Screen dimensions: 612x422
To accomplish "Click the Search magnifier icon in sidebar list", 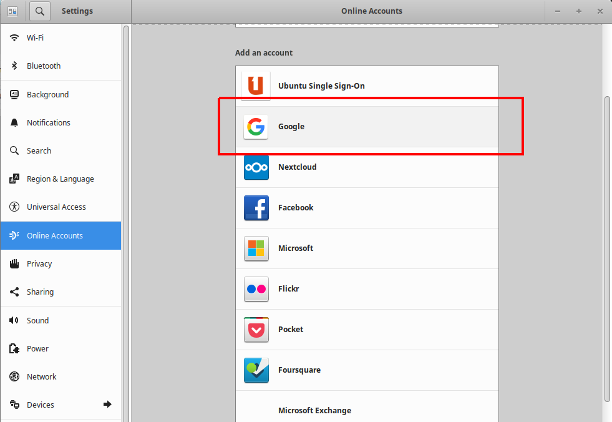I will click(x=14, y=151).
